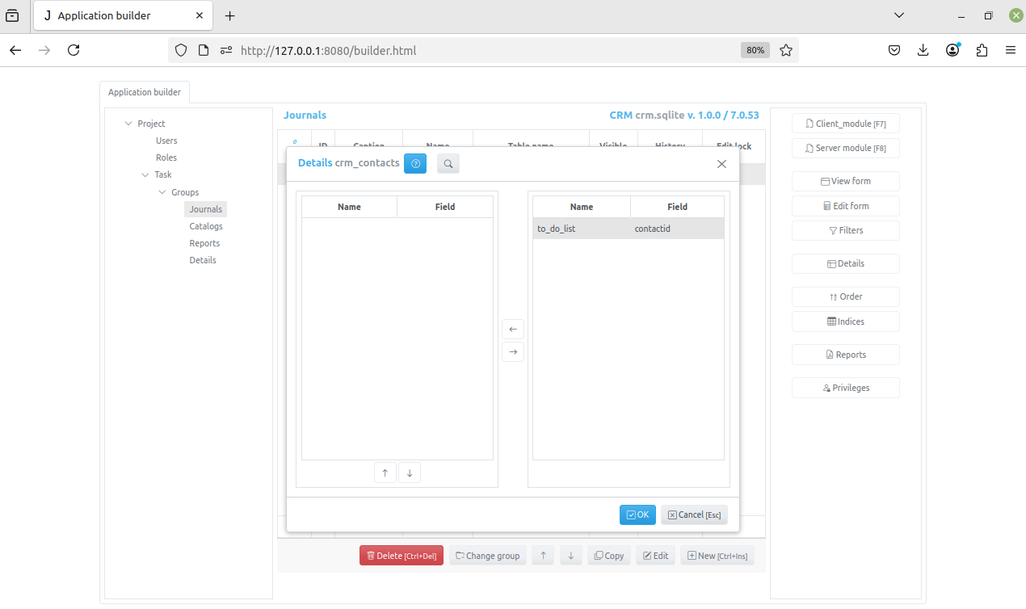
Task: Confirm with the OK button
Action: 637,514
